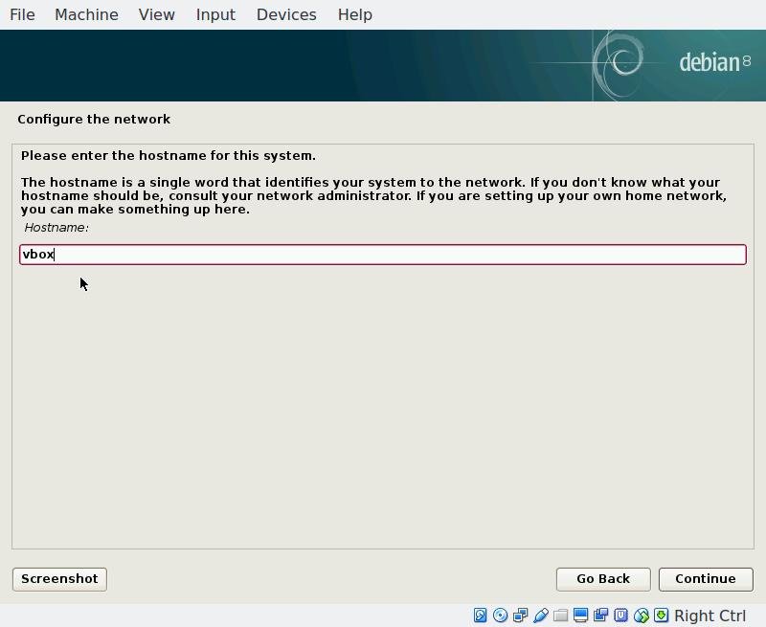Click the hard disk activity status icon
This screenshot has width=766, height=627.
[x=480, y=616]
